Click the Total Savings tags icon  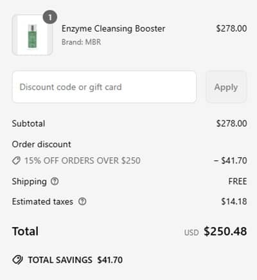(17, 260)
